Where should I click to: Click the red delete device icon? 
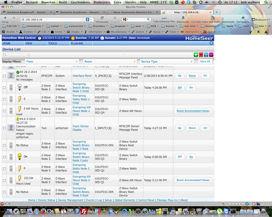click(x=201, y=55)
